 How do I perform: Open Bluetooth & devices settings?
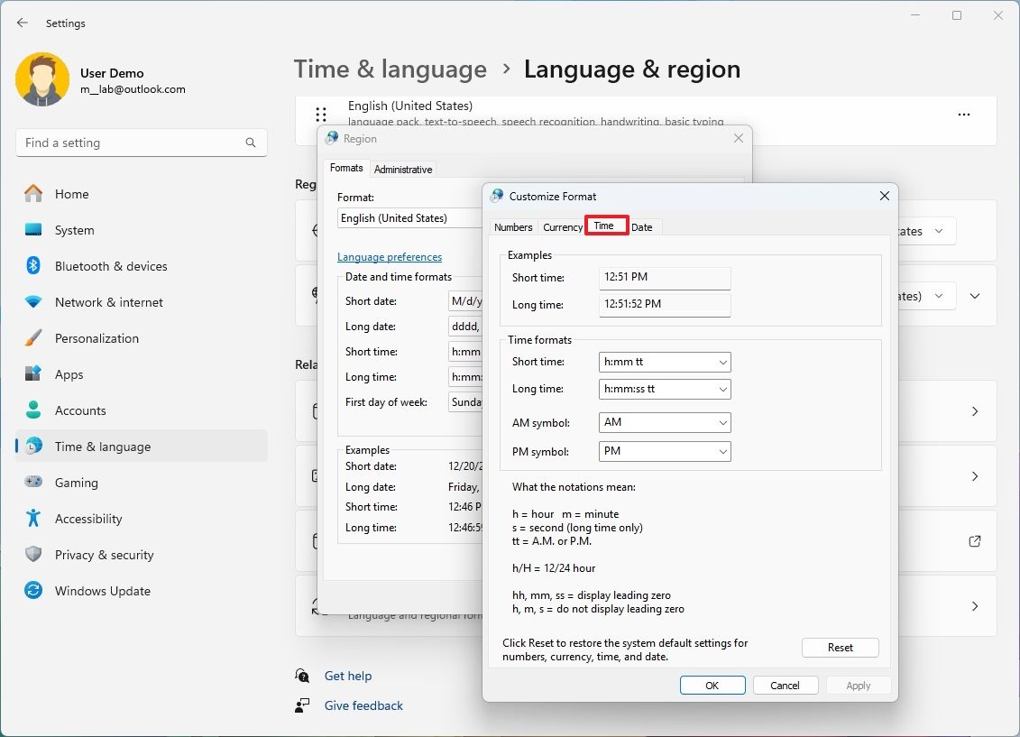coord(113,266)
